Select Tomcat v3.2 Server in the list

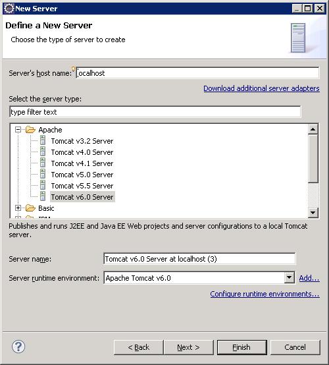click(82, 141)
